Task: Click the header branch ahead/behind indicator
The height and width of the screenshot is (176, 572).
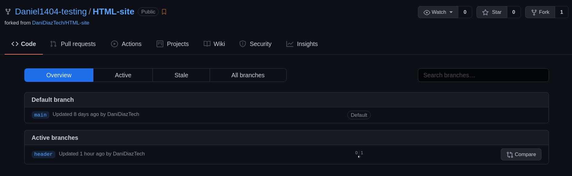Action: [x=359, y=154]
